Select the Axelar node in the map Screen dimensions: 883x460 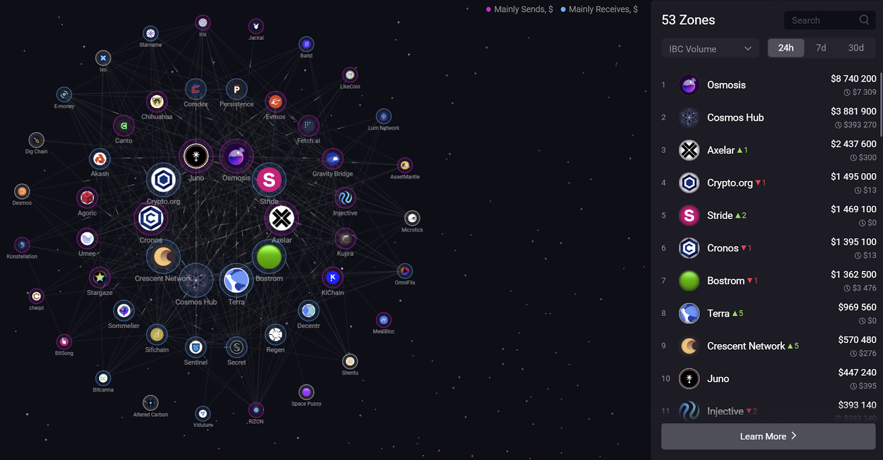pyautogui.click(x=281, y=218)
